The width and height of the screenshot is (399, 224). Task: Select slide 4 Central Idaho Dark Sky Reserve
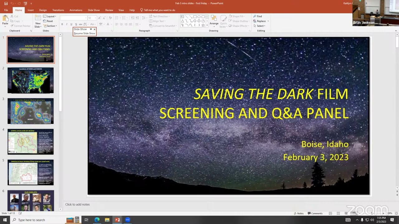[31, 142]
